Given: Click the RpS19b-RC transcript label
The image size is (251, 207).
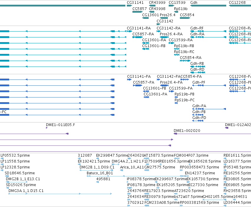Looking at the screenshot, I should tap(184, 52).
